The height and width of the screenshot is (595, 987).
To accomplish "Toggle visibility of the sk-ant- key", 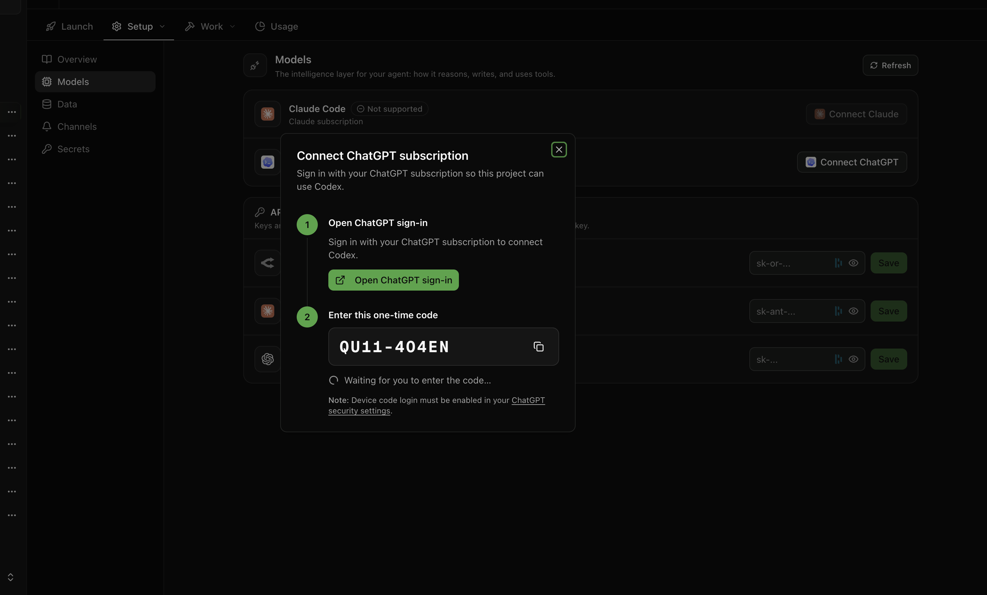I will pyautogui.click(x=853, y=311).
